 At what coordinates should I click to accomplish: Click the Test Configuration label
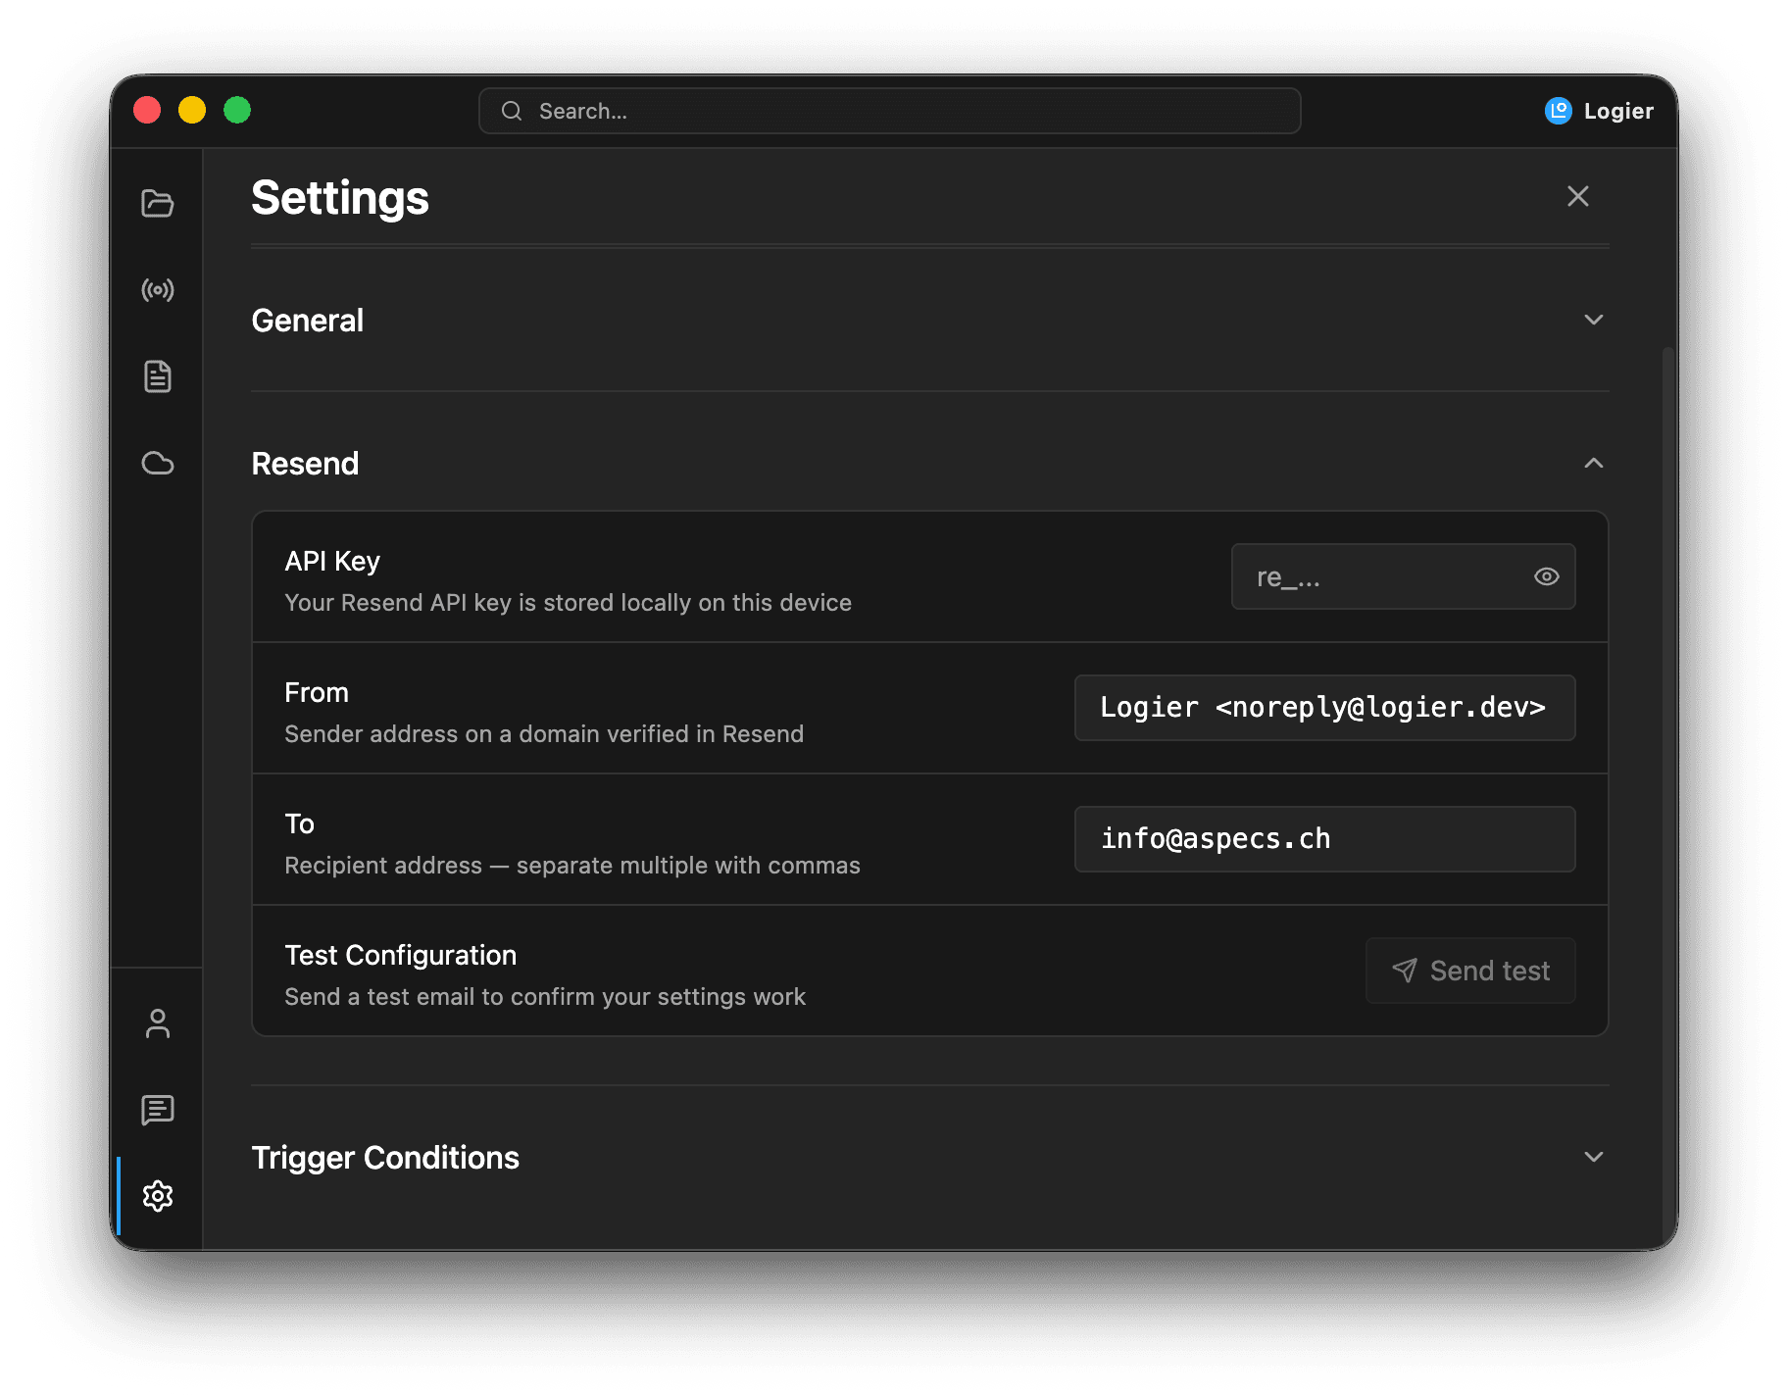[x=400, y=955]
